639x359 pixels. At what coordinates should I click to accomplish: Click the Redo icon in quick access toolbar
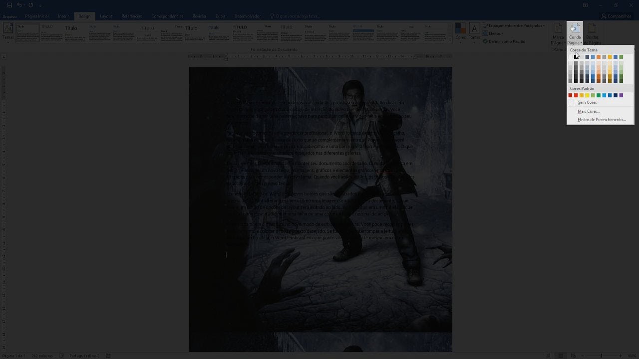tap(31, 5)
